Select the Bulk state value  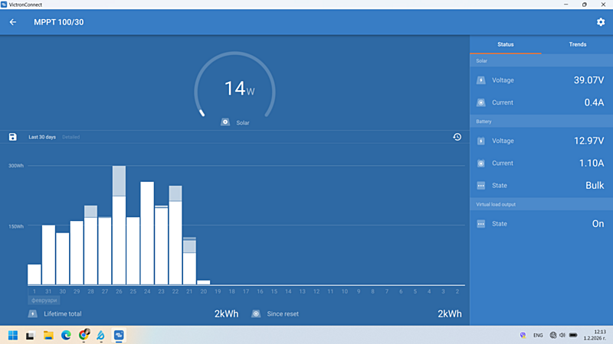point(595,186)
